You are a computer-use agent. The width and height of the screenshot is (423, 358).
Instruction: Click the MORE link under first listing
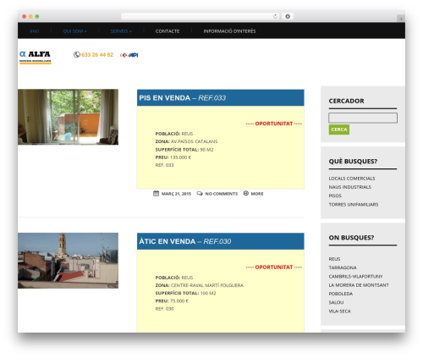tap(257, 194)
